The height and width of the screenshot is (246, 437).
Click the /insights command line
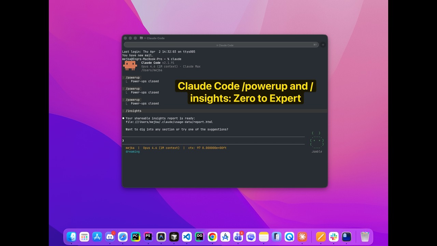(225, 111)
